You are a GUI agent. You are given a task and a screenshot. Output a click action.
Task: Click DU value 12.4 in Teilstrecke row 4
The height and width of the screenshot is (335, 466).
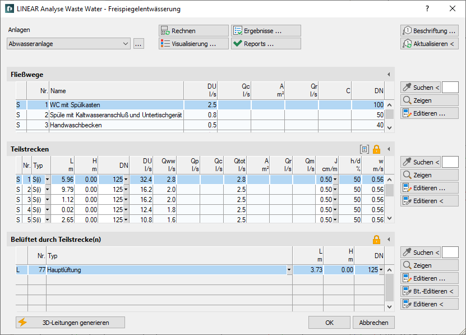(x=141, y=210)
